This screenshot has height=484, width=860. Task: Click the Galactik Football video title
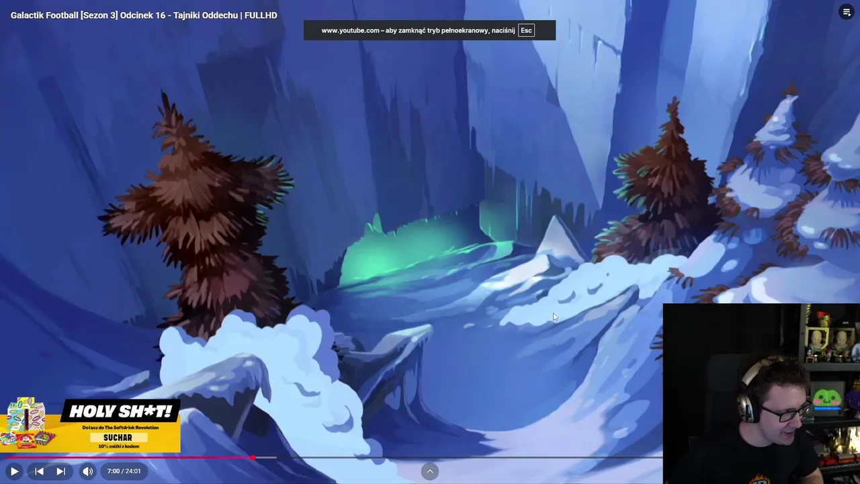click(144, 15)
